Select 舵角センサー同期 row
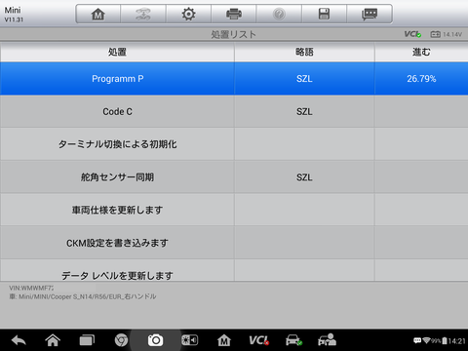The width and height of the screenshot is (468, 351). [x=234, y=177]
